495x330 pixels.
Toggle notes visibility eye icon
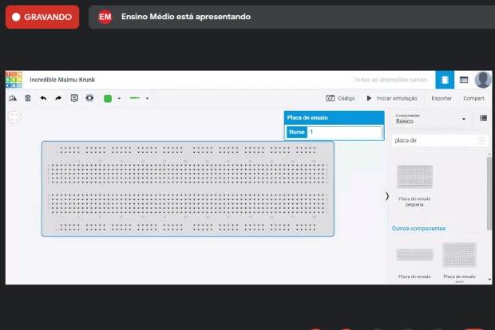(89, 98)
